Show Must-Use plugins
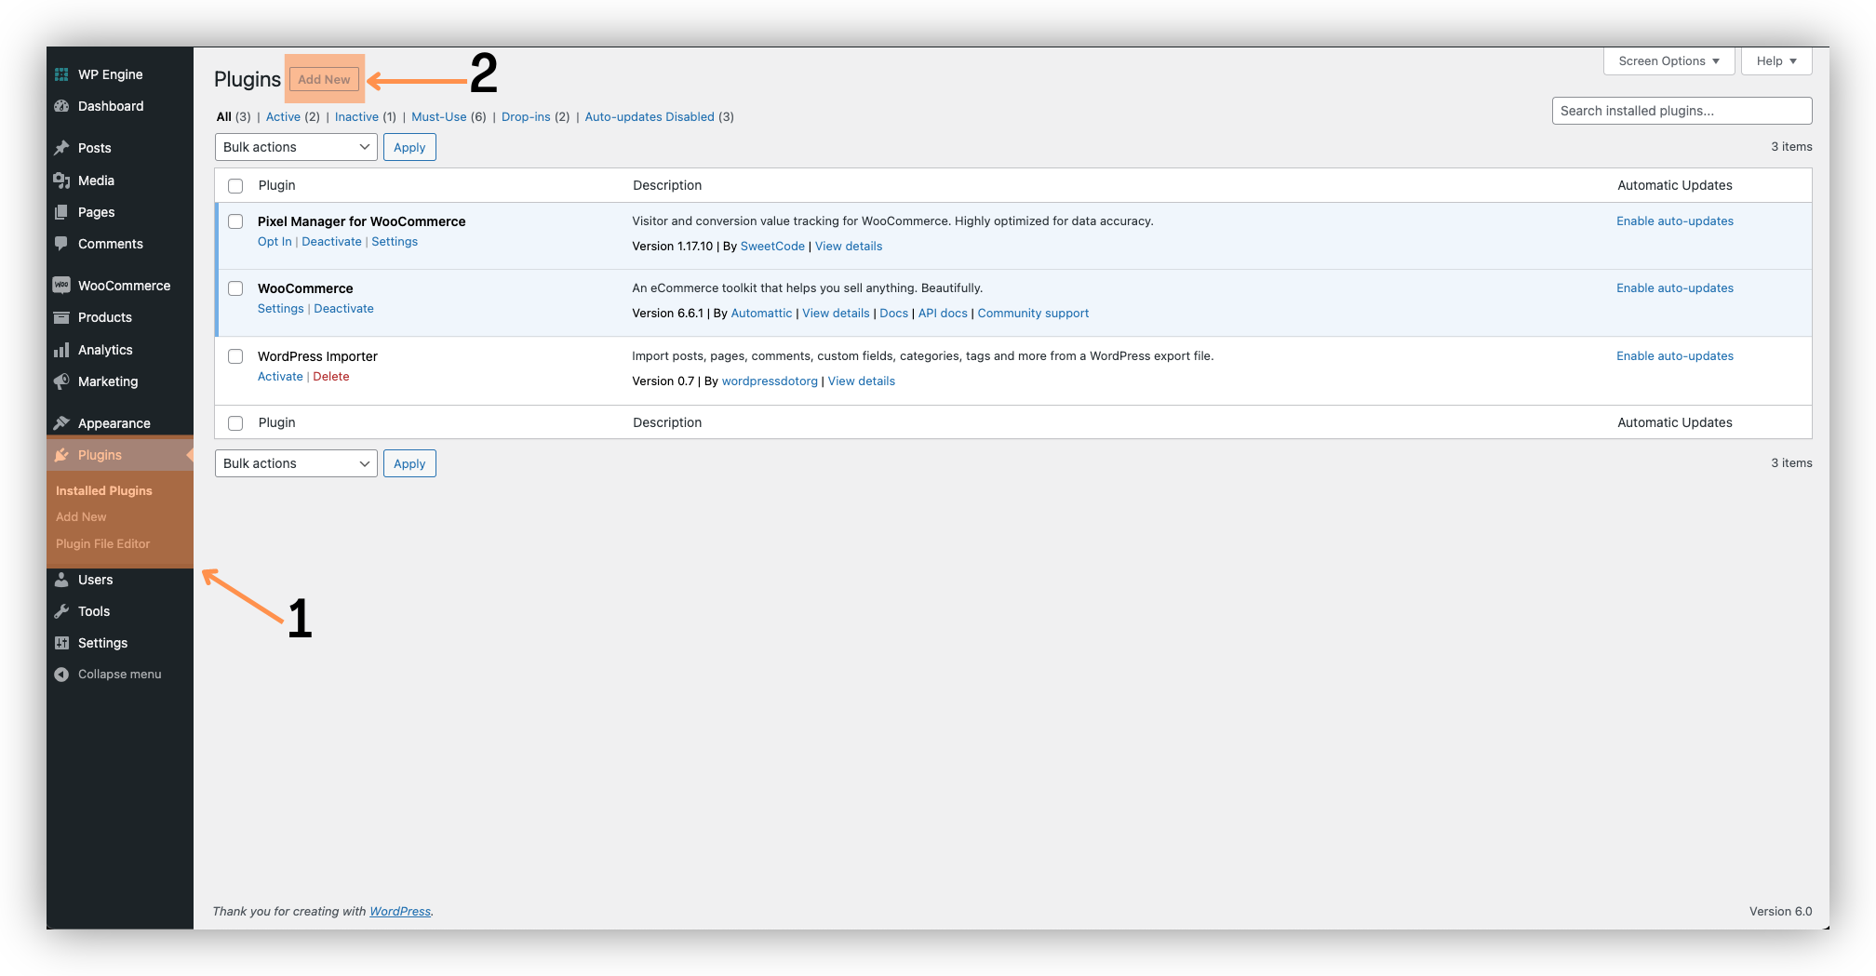Image resolution: width=1876 pixels, height=976 pixels. click(439, 116)
